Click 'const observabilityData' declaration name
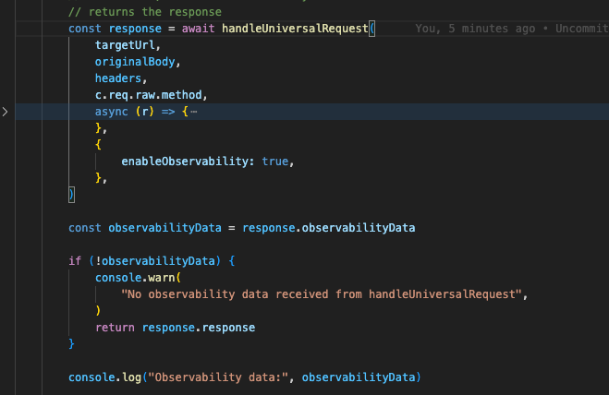This screenshot has width=609, height=395. (x=164, y=228)
